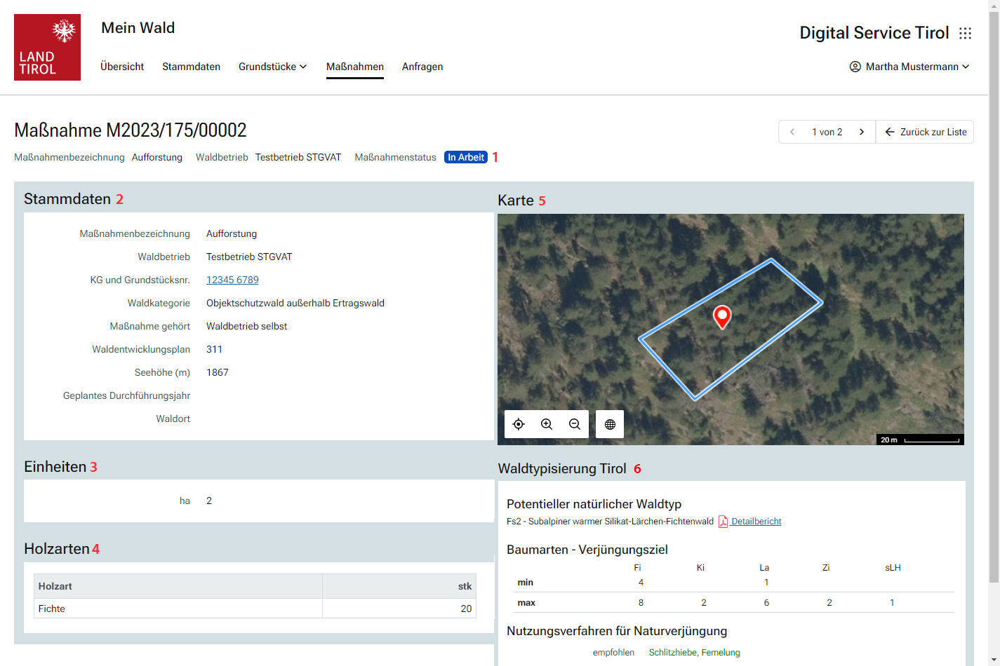
Task: Expand the Grundstücke dropdown menu
Action: (x=272, y=67)
